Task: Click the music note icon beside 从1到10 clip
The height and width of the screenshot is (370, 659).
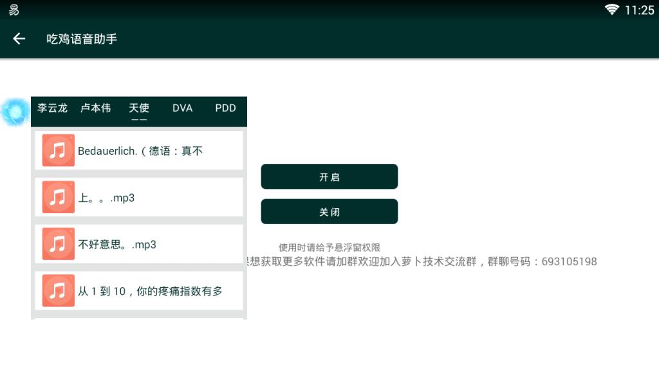Action: click(x=58, y=290)
